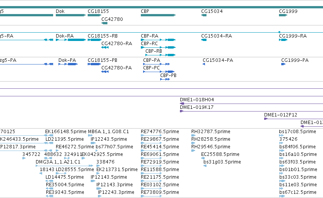Viewport: 323px width, 198px height.
Task: Click the CBP-PC protein label
Action: click(x=151, y=68)
